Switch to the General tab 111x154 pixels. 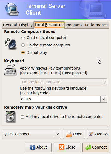point(10,25)
